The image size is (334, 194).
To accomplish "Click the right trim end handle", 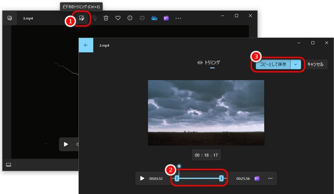I will (221, 178).
